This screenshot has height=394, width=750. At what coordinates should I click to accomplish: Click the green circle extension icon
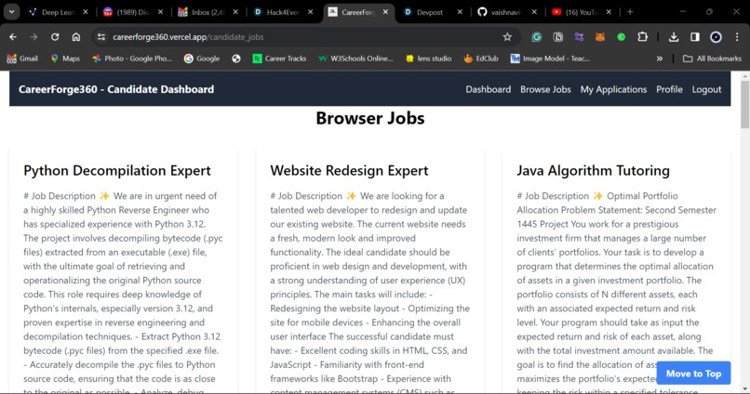621,37
